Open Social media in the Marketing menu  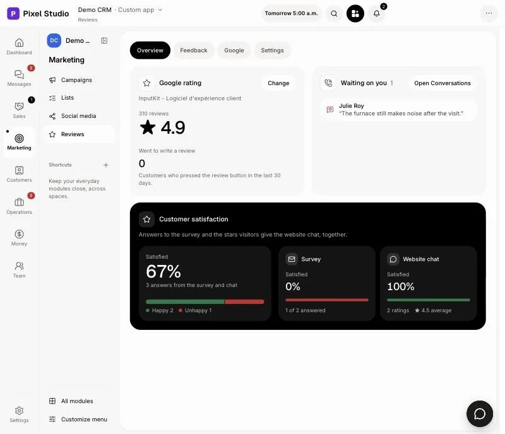pos(80,116)
